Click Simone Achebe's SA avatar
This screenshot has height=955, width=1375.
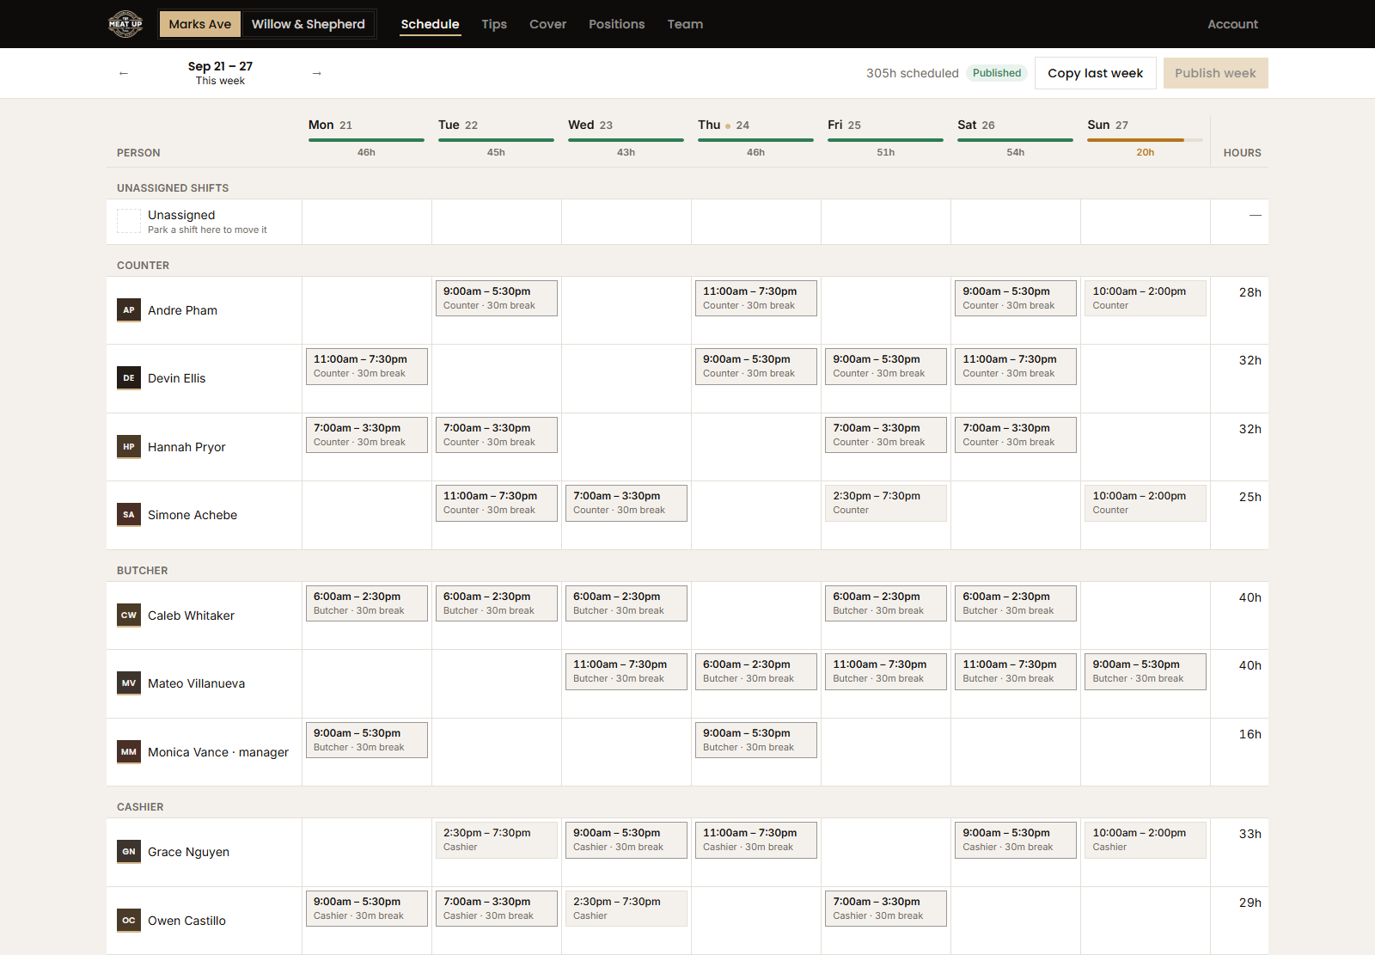click(129, 515)
